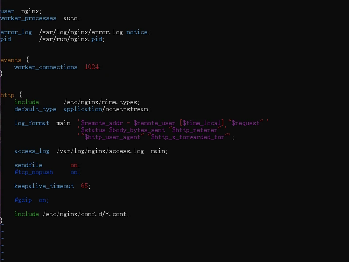
Task: Click the '$status' variable
Action: pyautogui.click(x=93, y=130)
